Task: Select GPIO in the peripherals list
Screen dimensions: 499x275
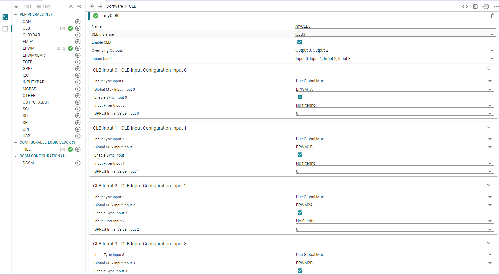Action: pyautogui.click(x=27, y=69)
